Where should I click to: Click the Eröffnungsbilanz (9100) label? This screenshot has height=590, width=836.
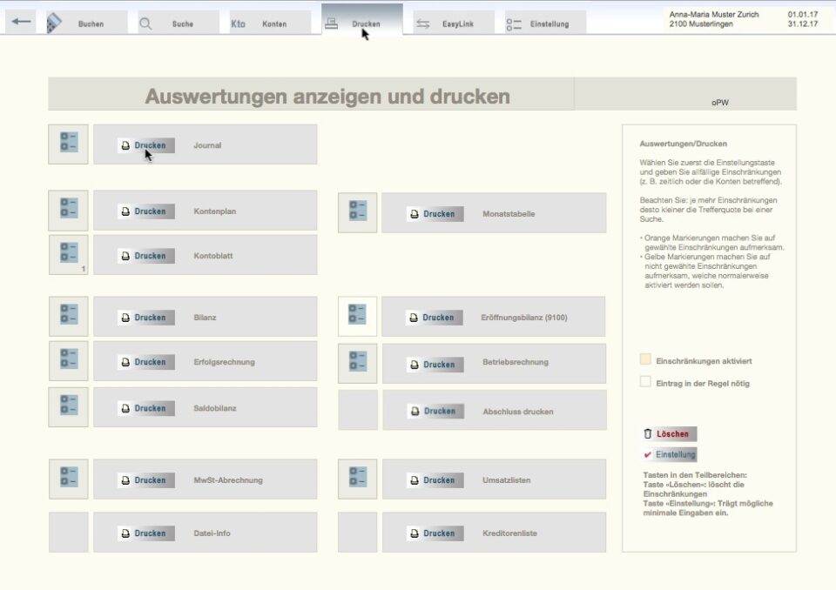coord(524,317)
